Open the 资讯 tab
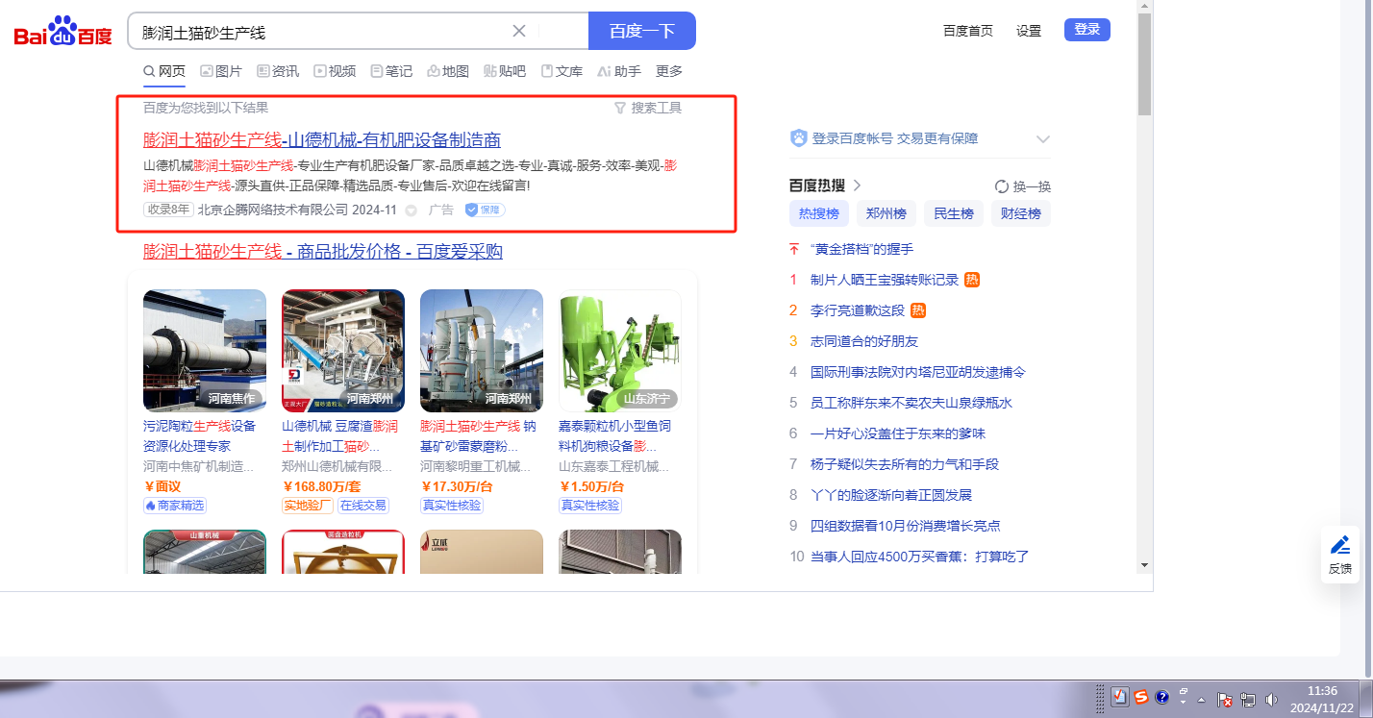The width and height of the screenshot is (1373, 718). pyautogui.click(x=278, y=71)
